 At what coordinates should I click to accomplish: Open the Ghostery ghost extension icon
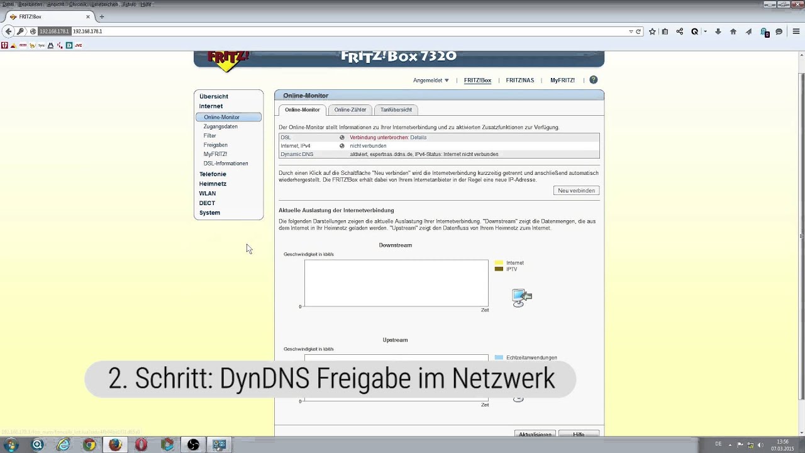[764, 31]
